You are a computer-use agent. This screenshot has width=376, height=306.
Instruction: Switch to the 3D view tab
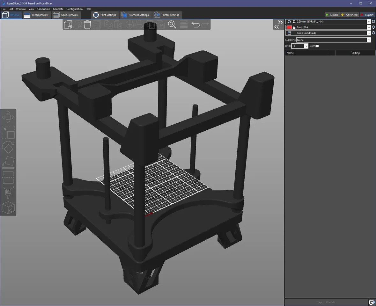pos(11,15)
